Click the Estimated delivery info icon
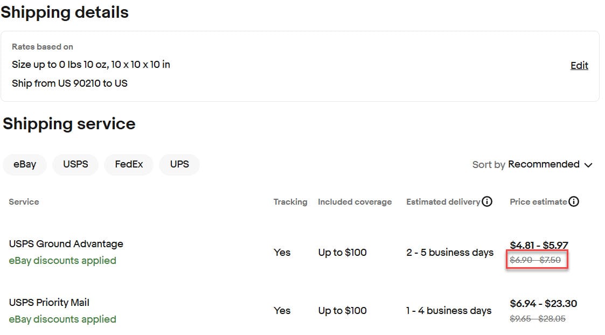This screenshot has height=335, width=605. pos(487,202)
